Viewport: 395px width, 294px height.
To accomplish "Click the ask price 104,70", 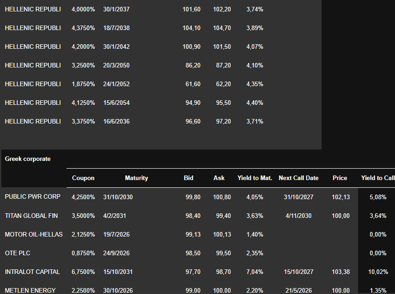I will click(222, 28).
